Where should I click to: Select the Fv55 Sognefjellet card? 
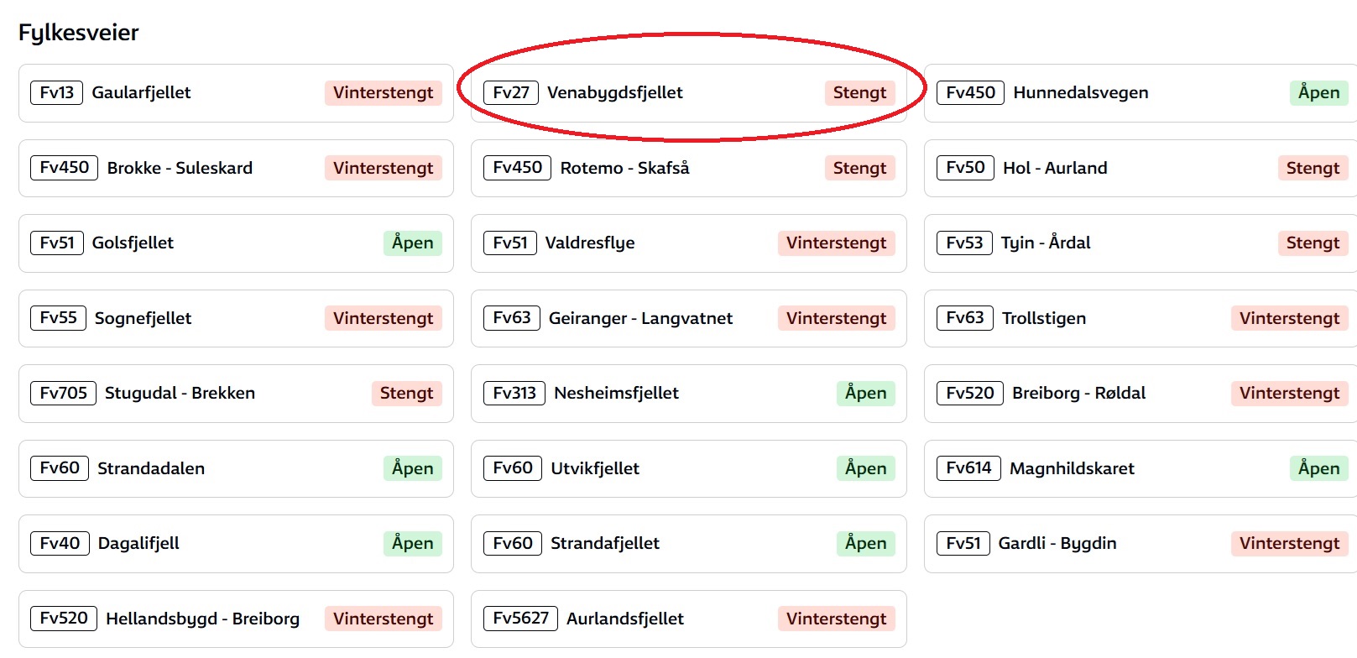[236, 318]
